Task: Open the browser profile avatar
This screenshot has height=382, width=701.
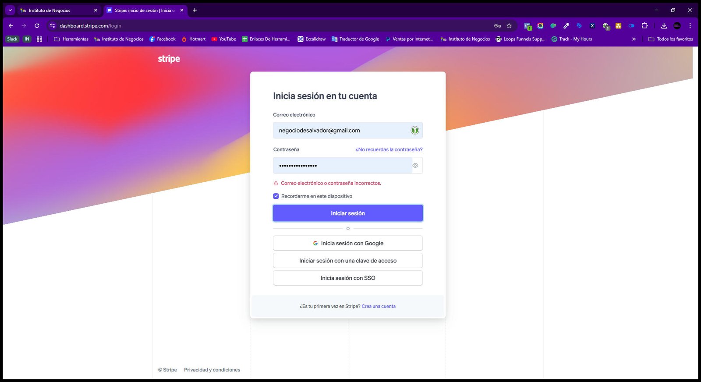Action: (677, 26)
